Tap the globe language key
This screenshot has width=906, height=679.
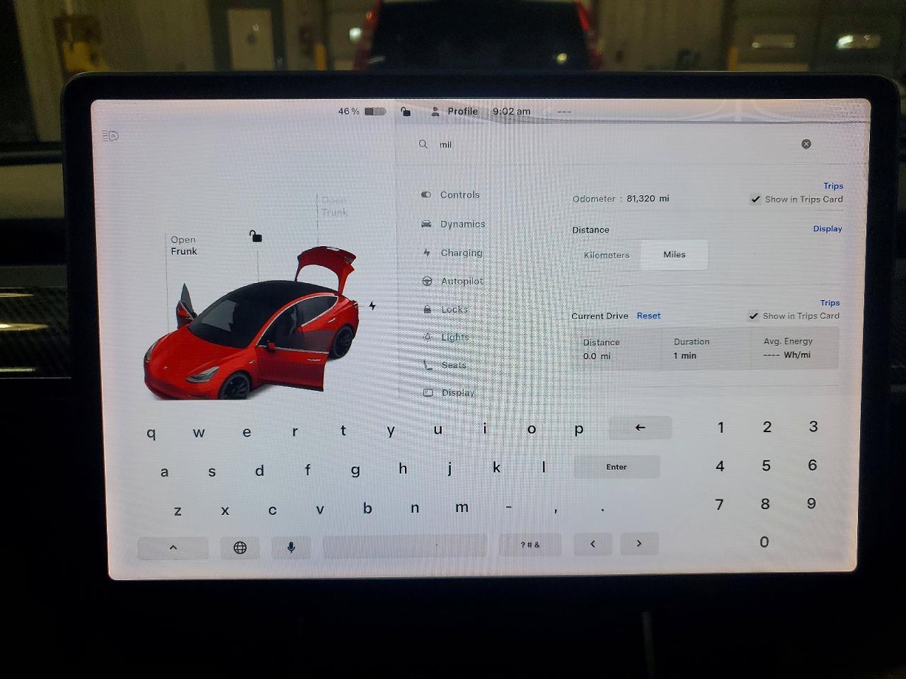pos(240,547)
